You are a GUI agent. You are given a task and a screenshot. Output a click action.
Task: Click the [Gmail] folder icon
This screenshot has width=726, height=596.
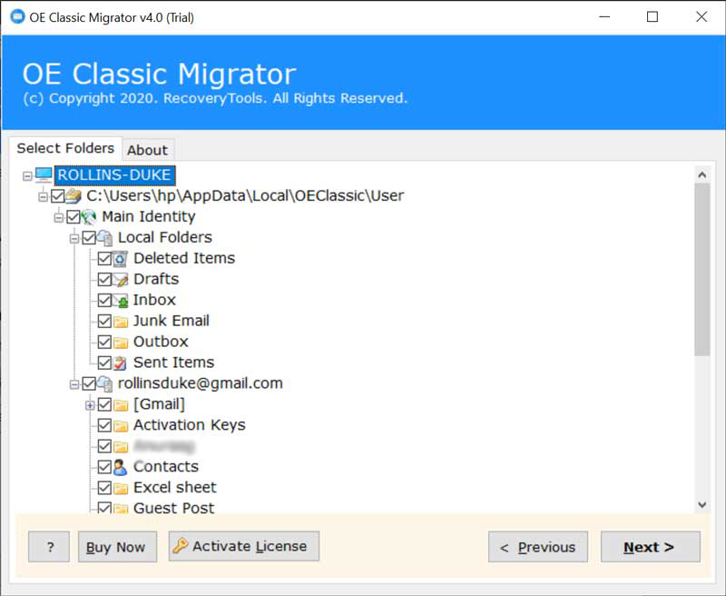pyautogui.click(x=121, y=405)
